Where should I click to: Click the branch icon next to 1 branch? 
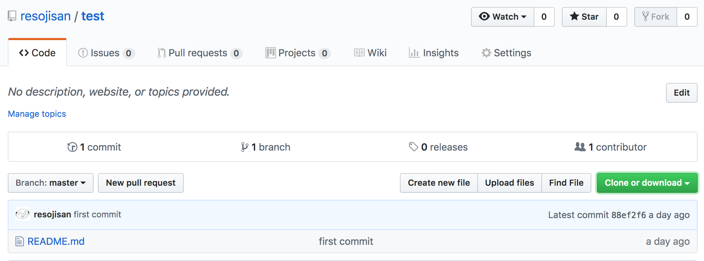244,147
